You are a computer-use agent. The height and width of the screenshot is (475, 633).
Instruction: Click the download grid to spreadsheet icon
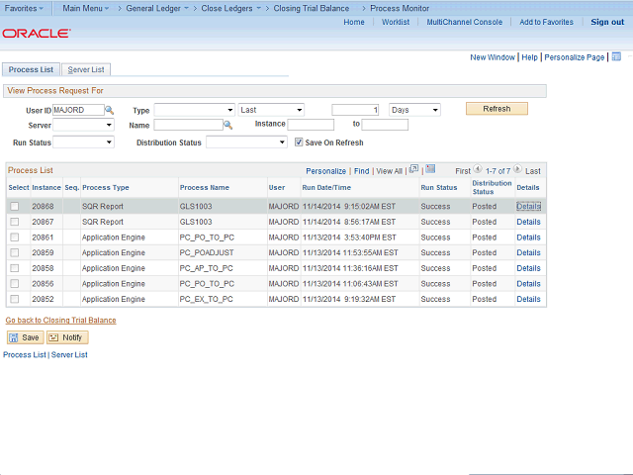point(430,169)
